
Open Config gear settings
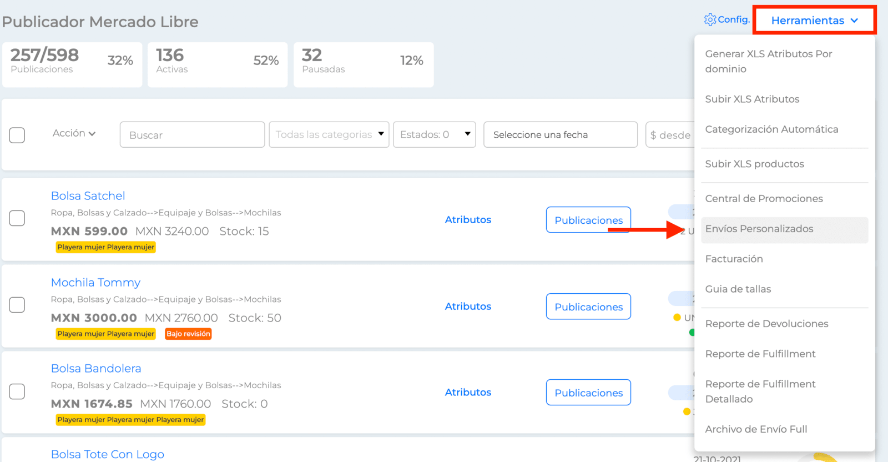(x=726, y=19)
